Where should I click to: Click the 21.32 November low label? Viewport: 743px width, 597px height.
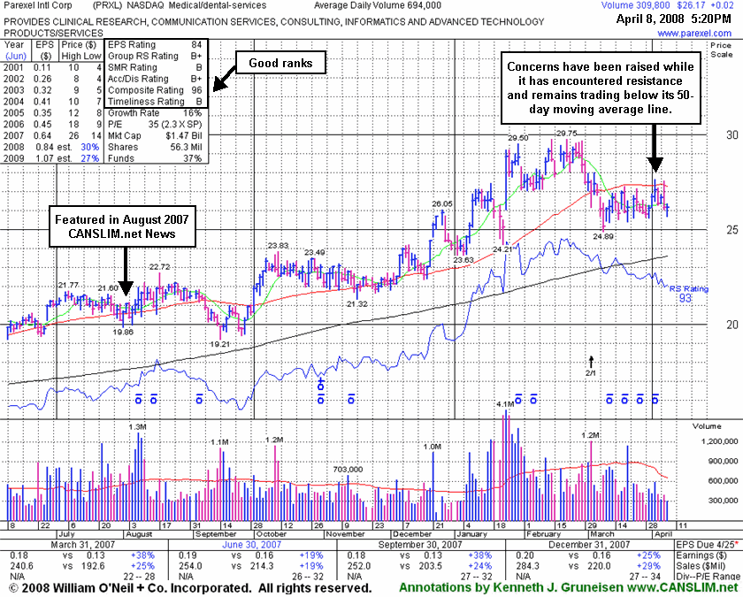coord(356,304)
